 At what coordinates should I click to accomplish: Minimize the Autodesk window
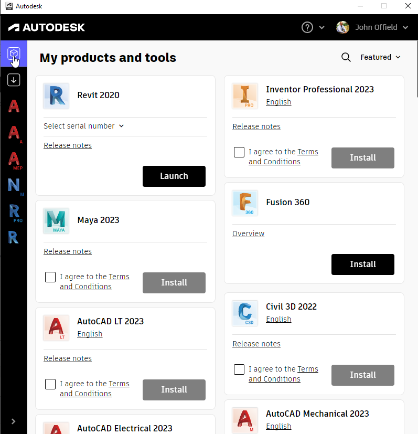click(x=360, y=6)
